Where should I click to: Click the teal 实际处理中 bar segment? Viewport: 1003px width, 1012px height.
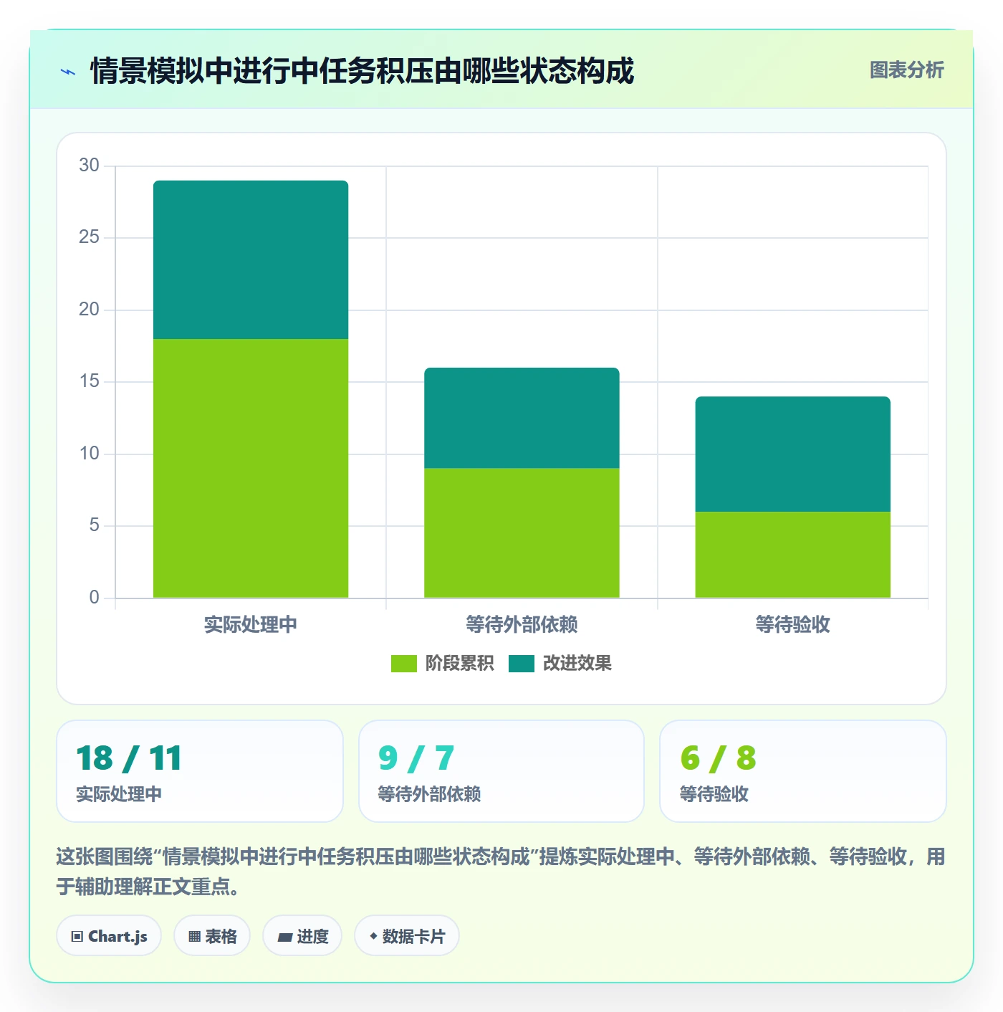(x=251, y=259)
